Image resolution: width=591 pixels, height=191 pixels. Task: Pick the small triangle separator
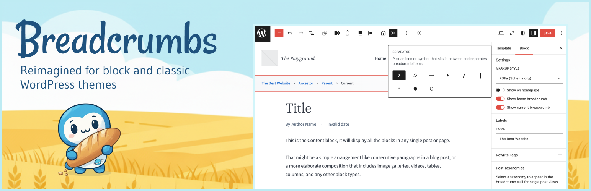(448, 75)
